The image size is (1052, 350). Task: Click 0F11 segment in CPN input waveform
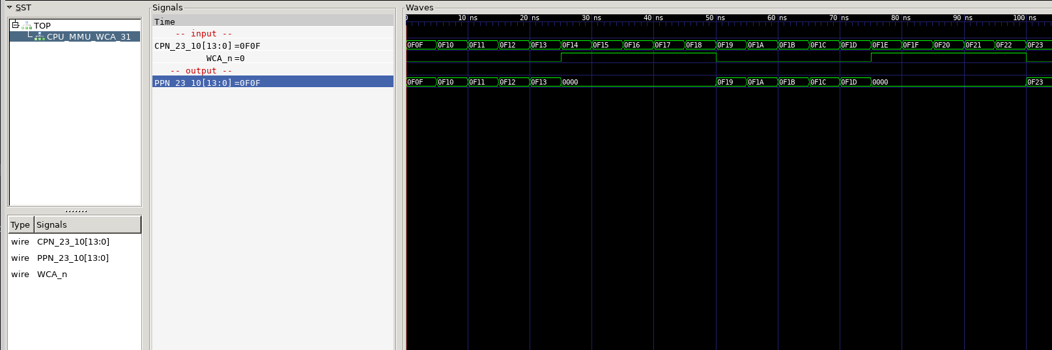click(x=483, y=45)
